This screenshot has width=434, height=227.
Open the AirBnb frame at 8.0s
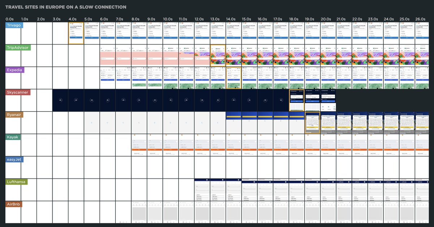pos(139,212)
